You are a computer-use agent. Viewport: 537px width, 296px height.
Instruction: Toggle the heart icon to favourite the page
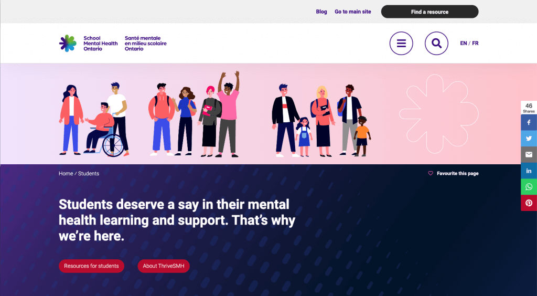(431, 173)
